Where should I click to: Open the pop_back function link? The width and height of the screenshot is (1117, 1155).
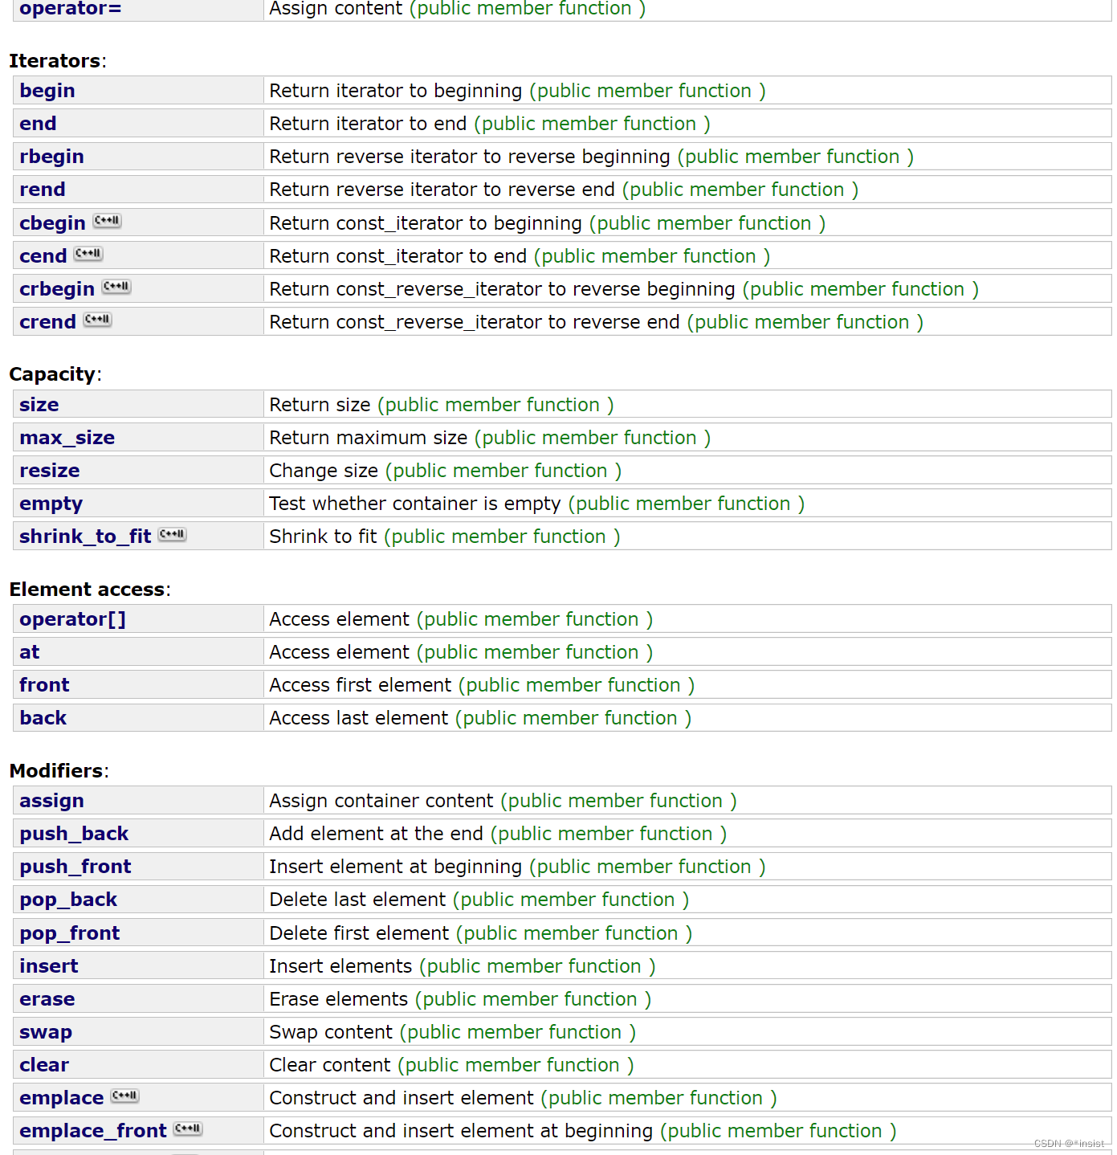pyautogui.click(x=68, y=900)
